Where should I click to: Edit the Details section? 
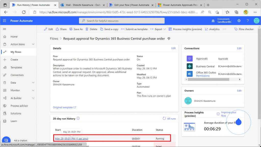click(x=173, y=48)
